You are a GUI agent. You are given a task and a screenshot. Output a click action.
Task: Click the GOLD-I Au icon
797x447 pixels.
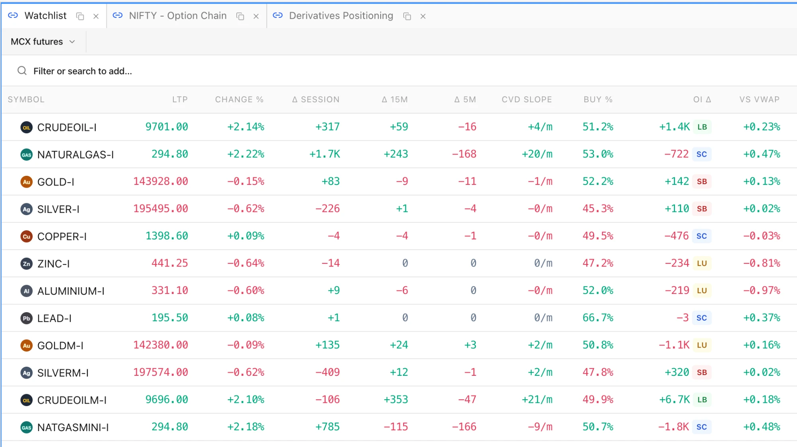click(26, 182)
